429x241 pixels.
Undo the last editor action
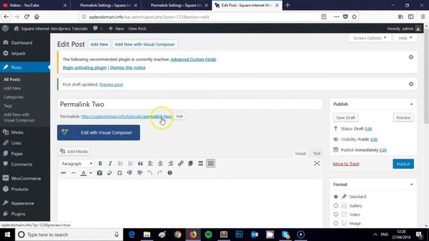[149, 173]
